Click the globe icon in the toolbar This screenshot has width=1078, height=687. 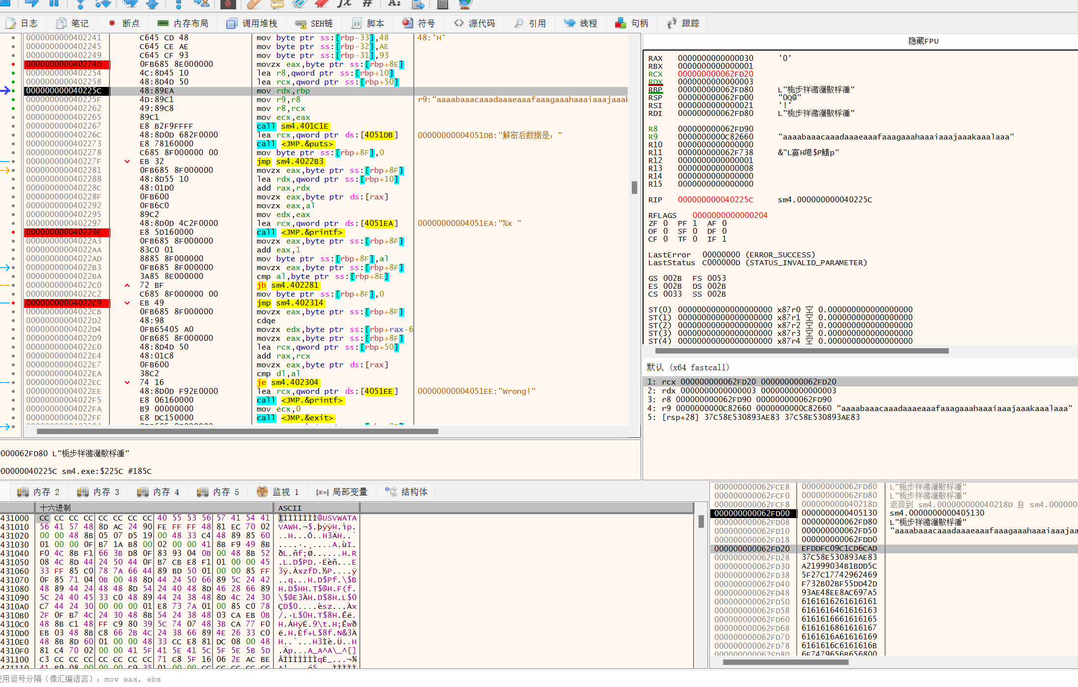click(x=465, y=4)
